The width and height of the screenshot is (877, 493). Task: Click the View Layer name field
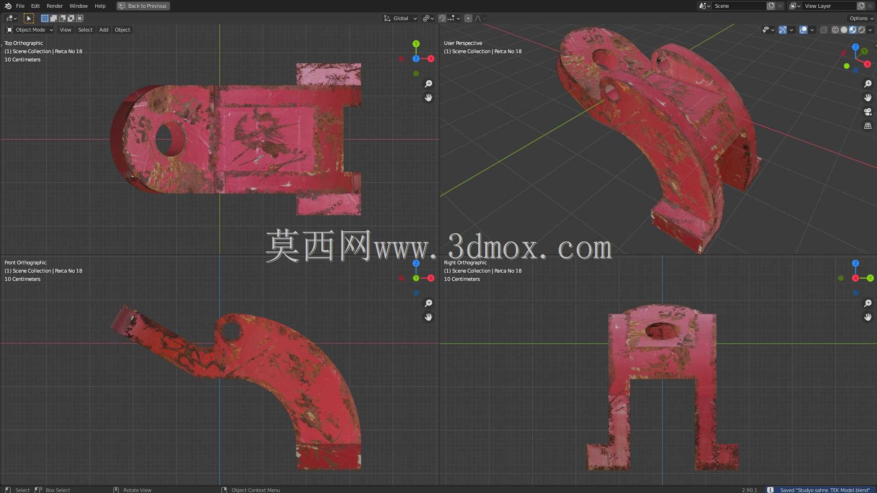click(829, 6)
